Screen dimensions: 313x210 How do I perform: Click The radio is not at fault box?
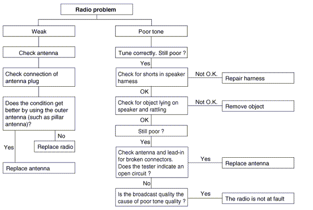(x=258, y=199)
